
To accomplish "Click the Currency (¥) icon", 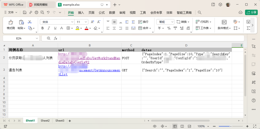I will click(159, 28).
